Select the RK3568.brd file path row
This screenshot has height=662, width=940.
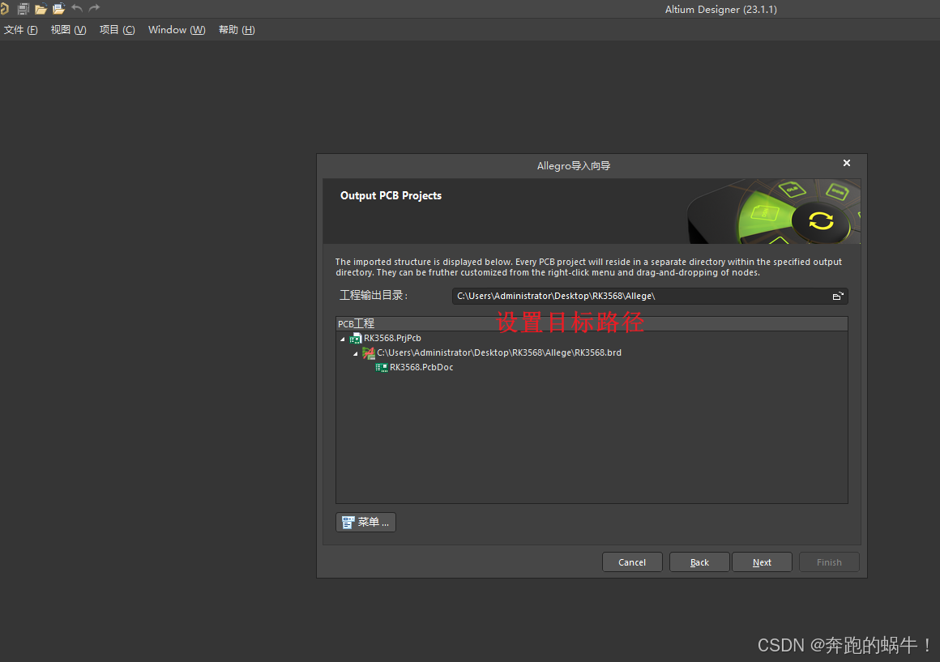[592, 352]
